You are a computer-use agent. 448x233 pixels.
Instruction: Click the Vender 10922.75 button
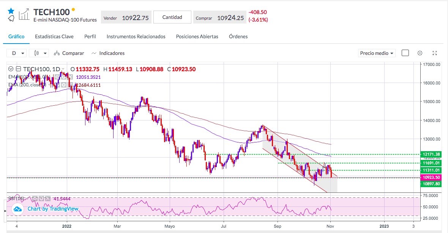pos(126,18)
